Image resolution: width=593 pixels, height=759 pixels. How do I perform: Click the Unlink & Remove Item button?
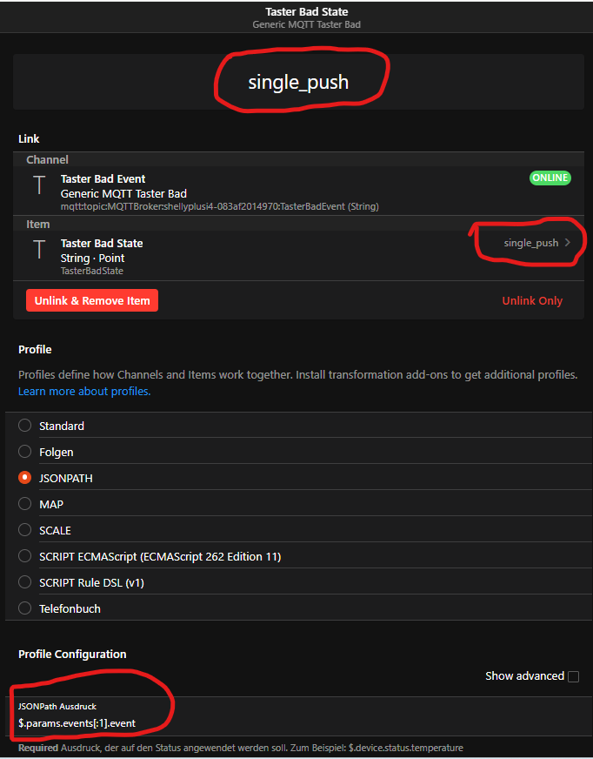tap(92, 300)
